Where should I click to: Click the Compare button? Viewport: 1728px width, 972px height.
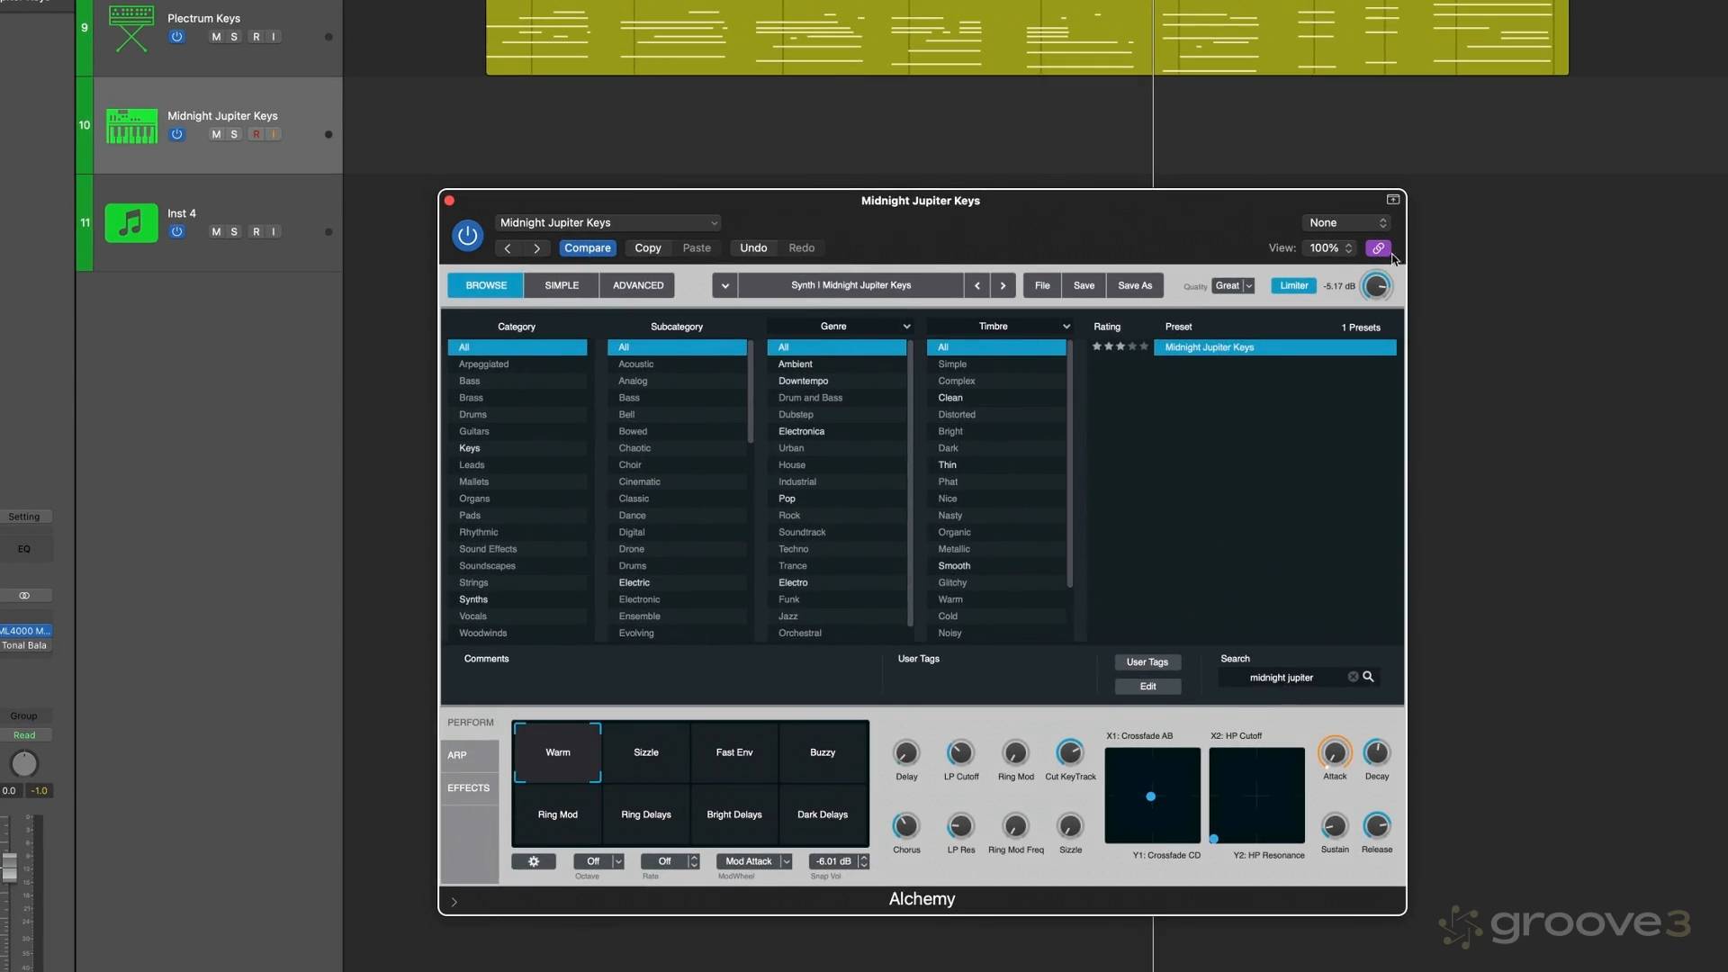point(587,248)
